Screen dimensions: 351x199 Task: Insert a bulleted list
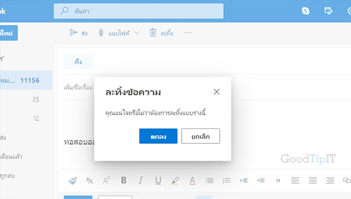[x=210, y=180]
